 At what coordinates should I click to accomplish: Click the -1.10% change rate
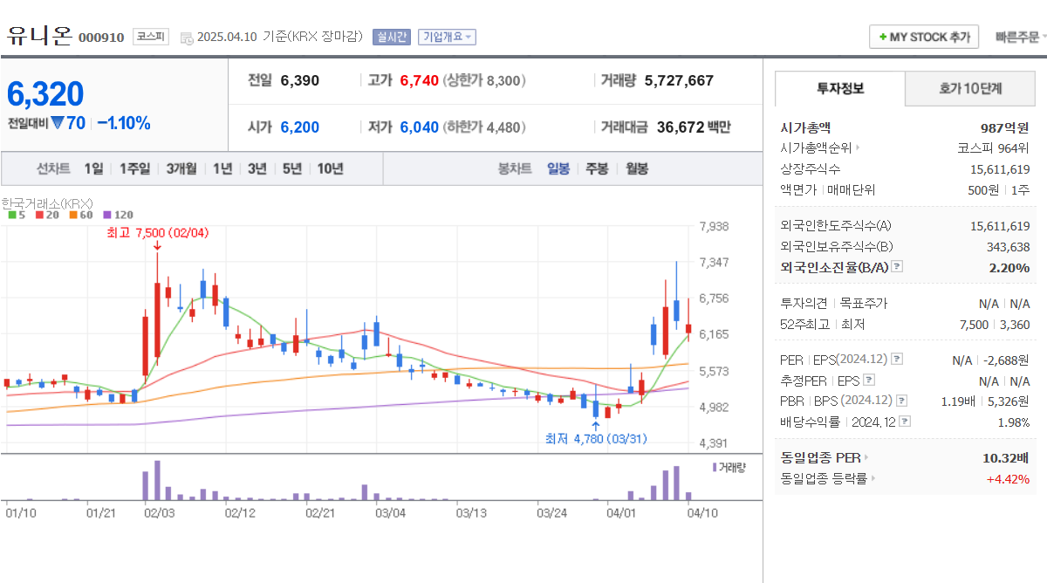click(123, 123)
